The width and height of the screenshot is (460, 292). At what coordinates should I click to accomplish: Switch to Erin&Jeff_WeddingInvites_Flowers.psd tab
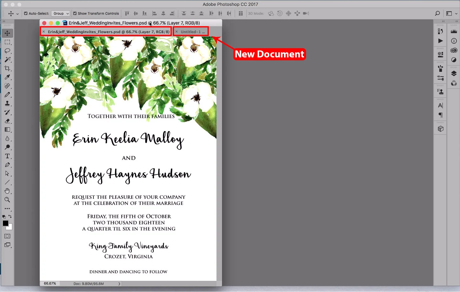(109, 32)
